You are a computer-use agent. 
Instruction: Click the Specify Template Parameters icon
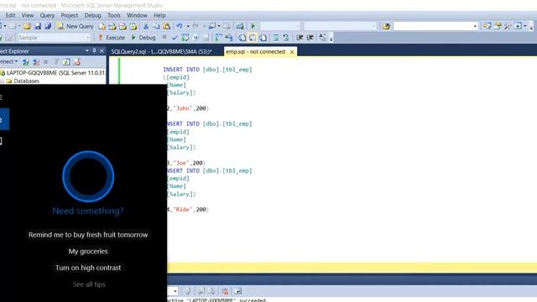tap(322, 37)
